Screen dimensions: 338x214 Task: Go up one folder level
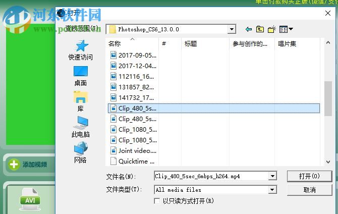point(260,29)
